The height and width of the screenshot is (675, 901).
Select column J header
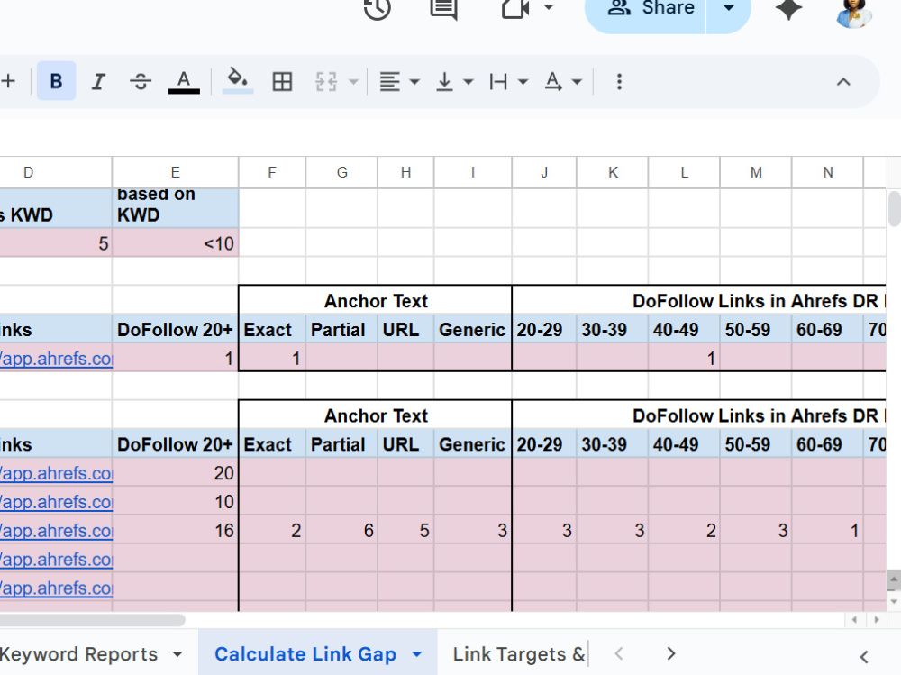pos(544,172)
